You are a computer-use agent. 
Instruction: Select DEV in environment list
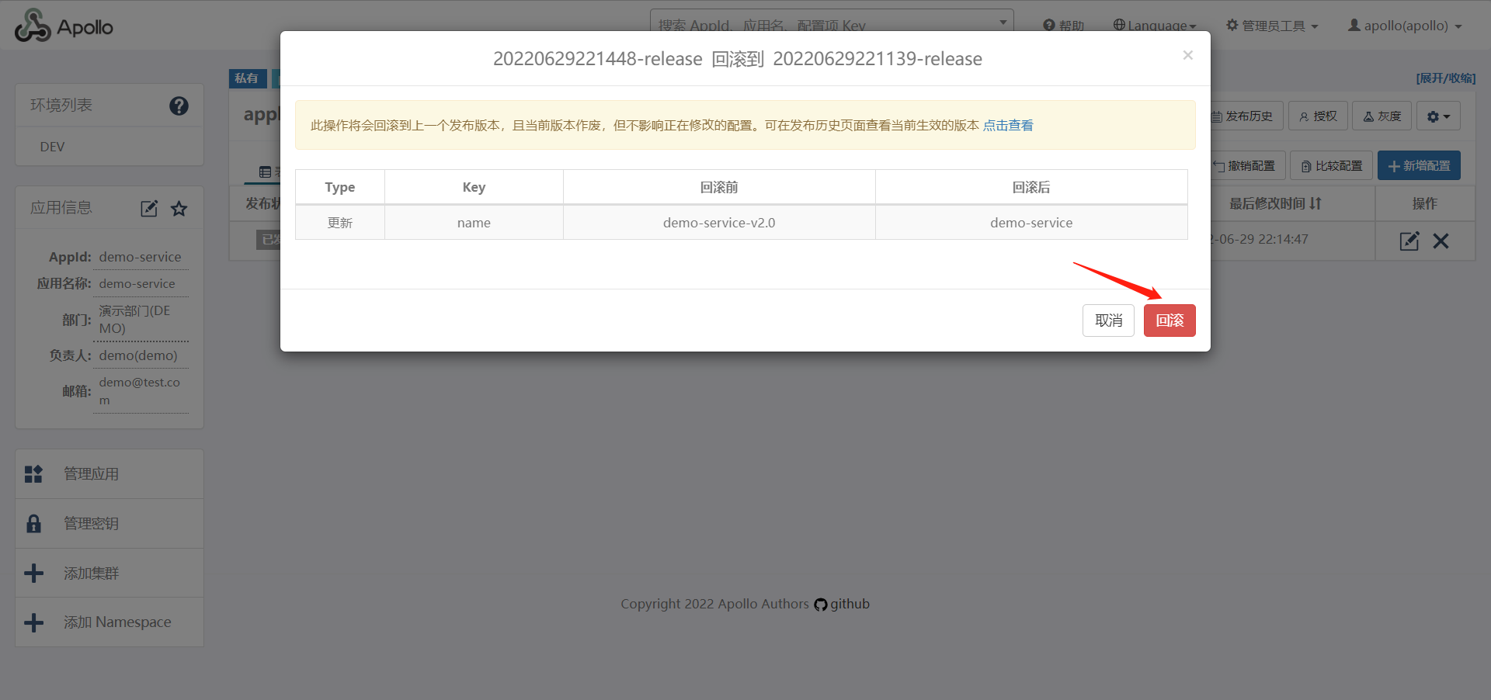click(53, 147)
